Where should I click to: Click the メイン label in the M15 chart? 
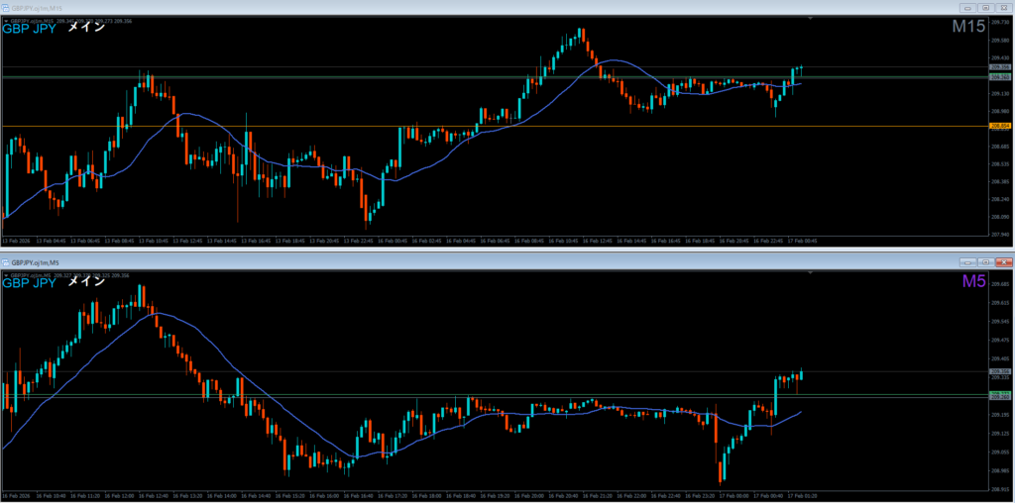click(86, 28)
